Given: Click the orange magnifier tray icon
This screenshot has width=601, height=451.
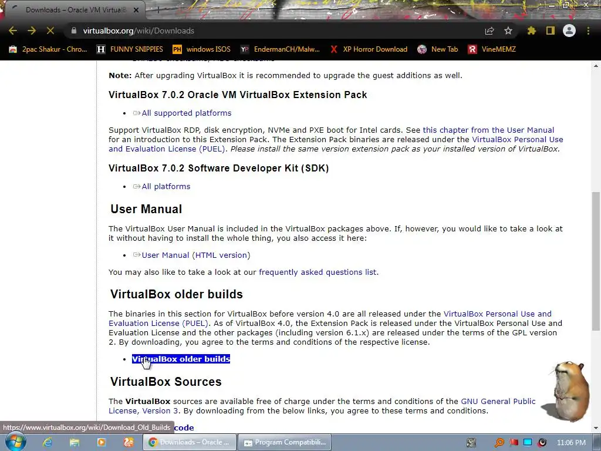Looking at the screenshot, I should [x=499, y=443].
